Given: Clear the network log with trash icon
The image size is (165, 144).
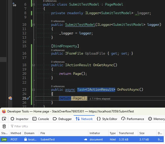Looking at the screenshot, I should tap(4, 126).
